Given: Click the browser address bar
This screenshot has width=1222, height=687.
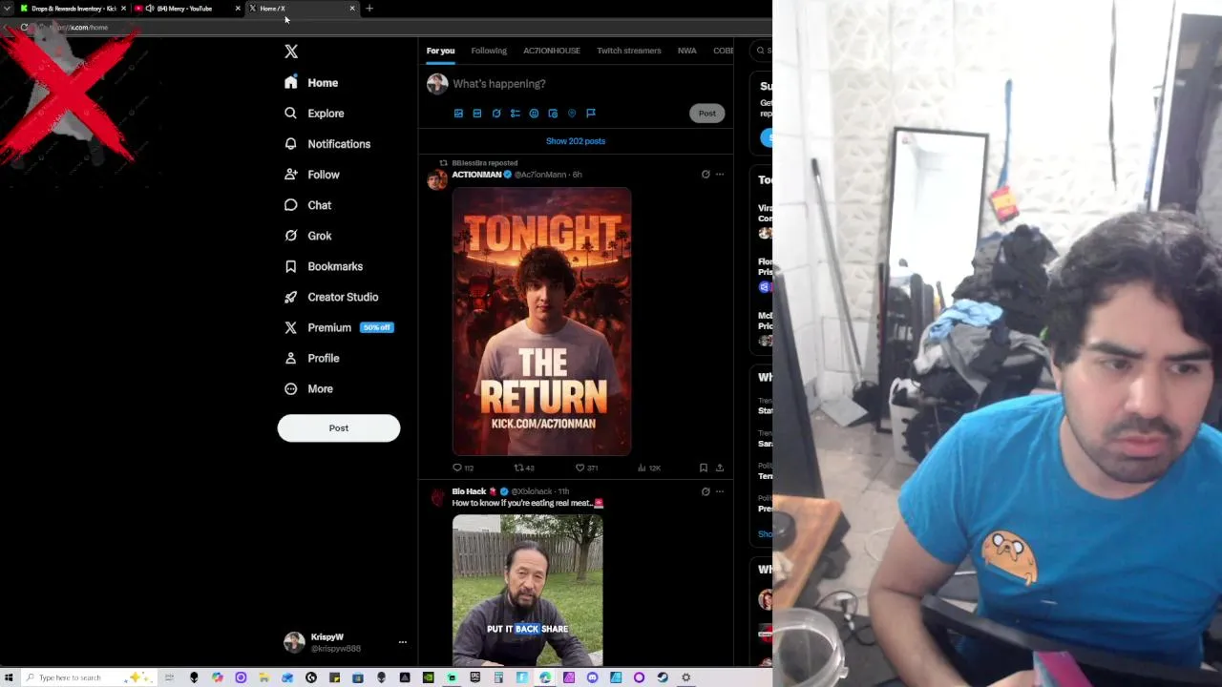Looking at the screenshot, I should tap(401, 27).
